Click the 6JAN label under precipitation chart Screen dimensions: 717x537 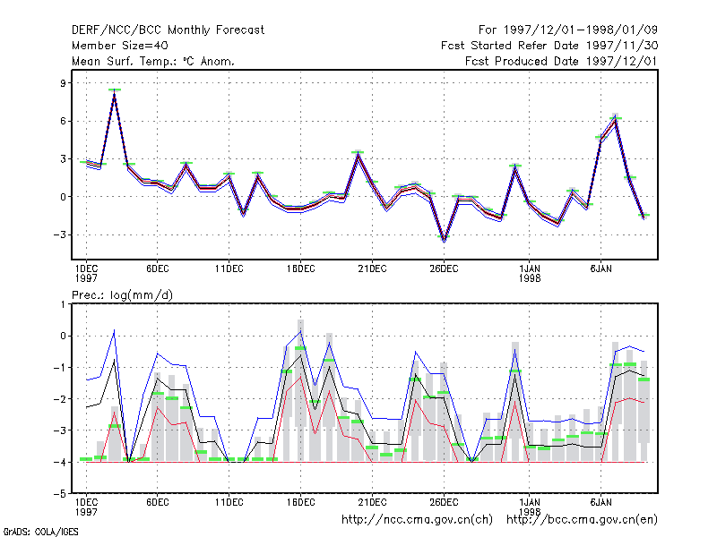[600, 502]
